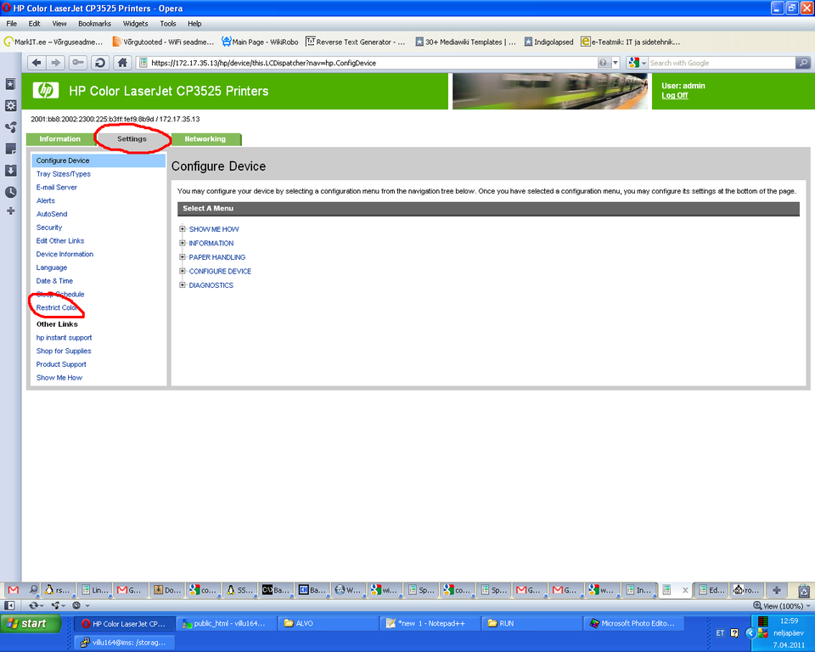Expand the SHOW ME HOW tree node
The width and height of the screenshot is (815, 652).
click(x=183, y=228)
